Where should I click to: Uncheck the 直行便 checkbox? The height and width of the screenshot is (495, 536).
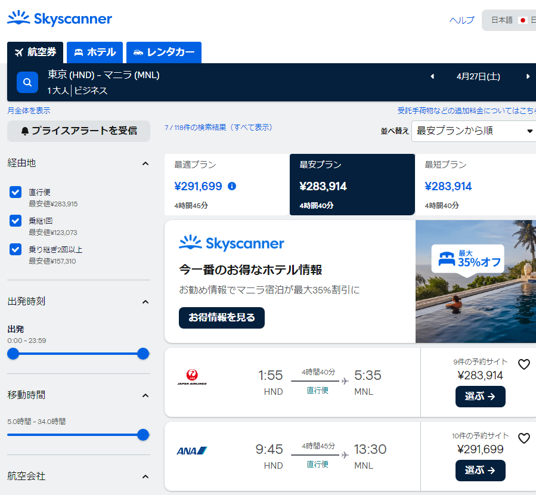(x=16, y=192)
